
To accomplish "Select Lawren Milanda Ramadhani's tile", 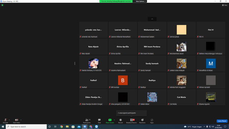I will pyautogui.click(x=123, y=30).
